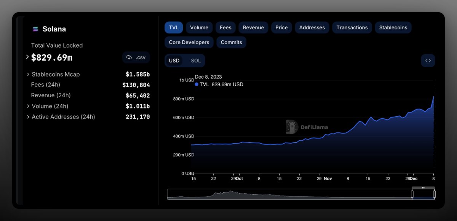Click the Dec 8, 2023 tooltip date
The height and width of the screenshot is (221, 457).
pyautogui.click(x=208, y=77)
